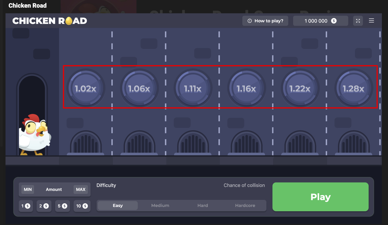Choose the 1 dollar bet preset
The height and width of the screenshot is (225, 388).
click(x=26, y=206)
